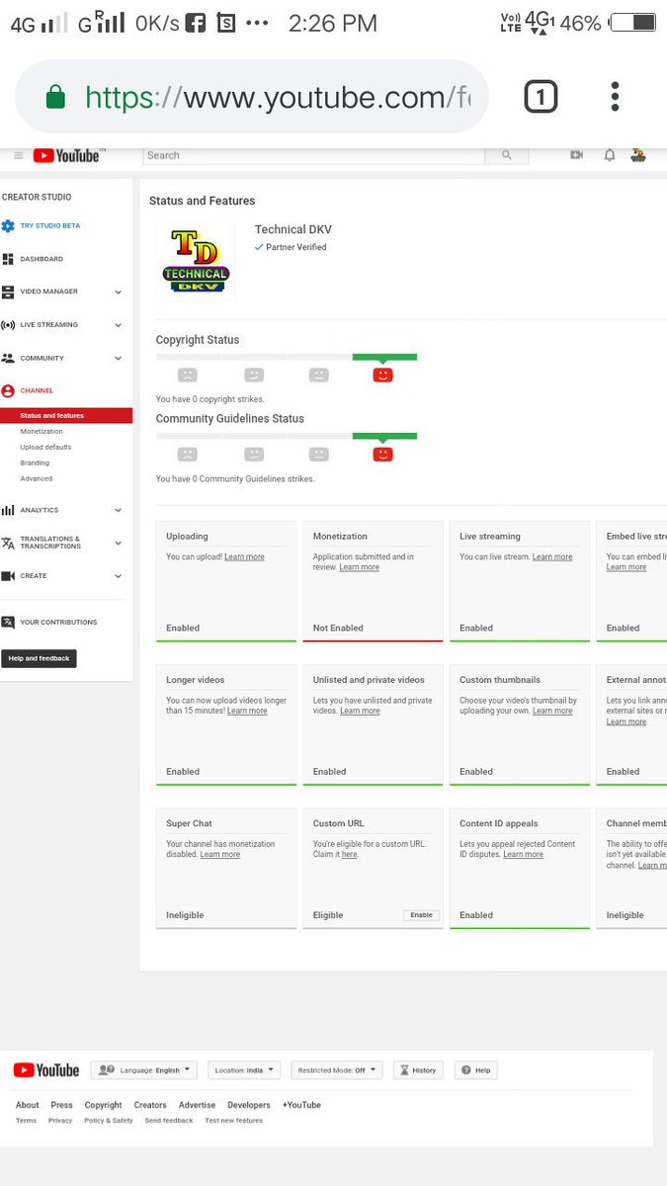Click into the YouTube search field
The image size is (667, 1186).
314,155
